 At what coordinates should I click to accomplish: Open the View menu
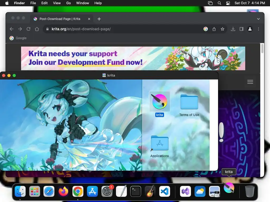[57, 3]
